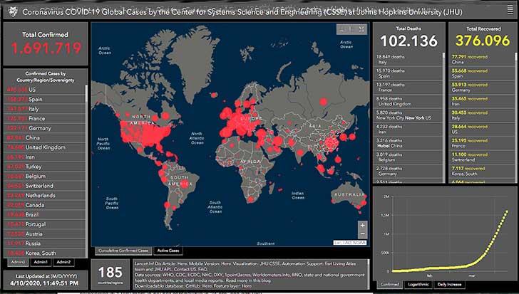Select Belgium in the confirmed cases list
The height and width of the screenshot is (294, 519).
coord(45,176)
